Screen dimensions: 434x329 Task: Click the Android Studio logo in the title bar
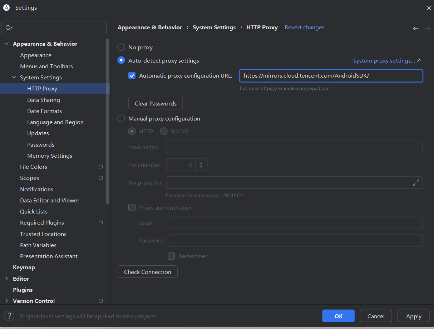pos(6,7)
